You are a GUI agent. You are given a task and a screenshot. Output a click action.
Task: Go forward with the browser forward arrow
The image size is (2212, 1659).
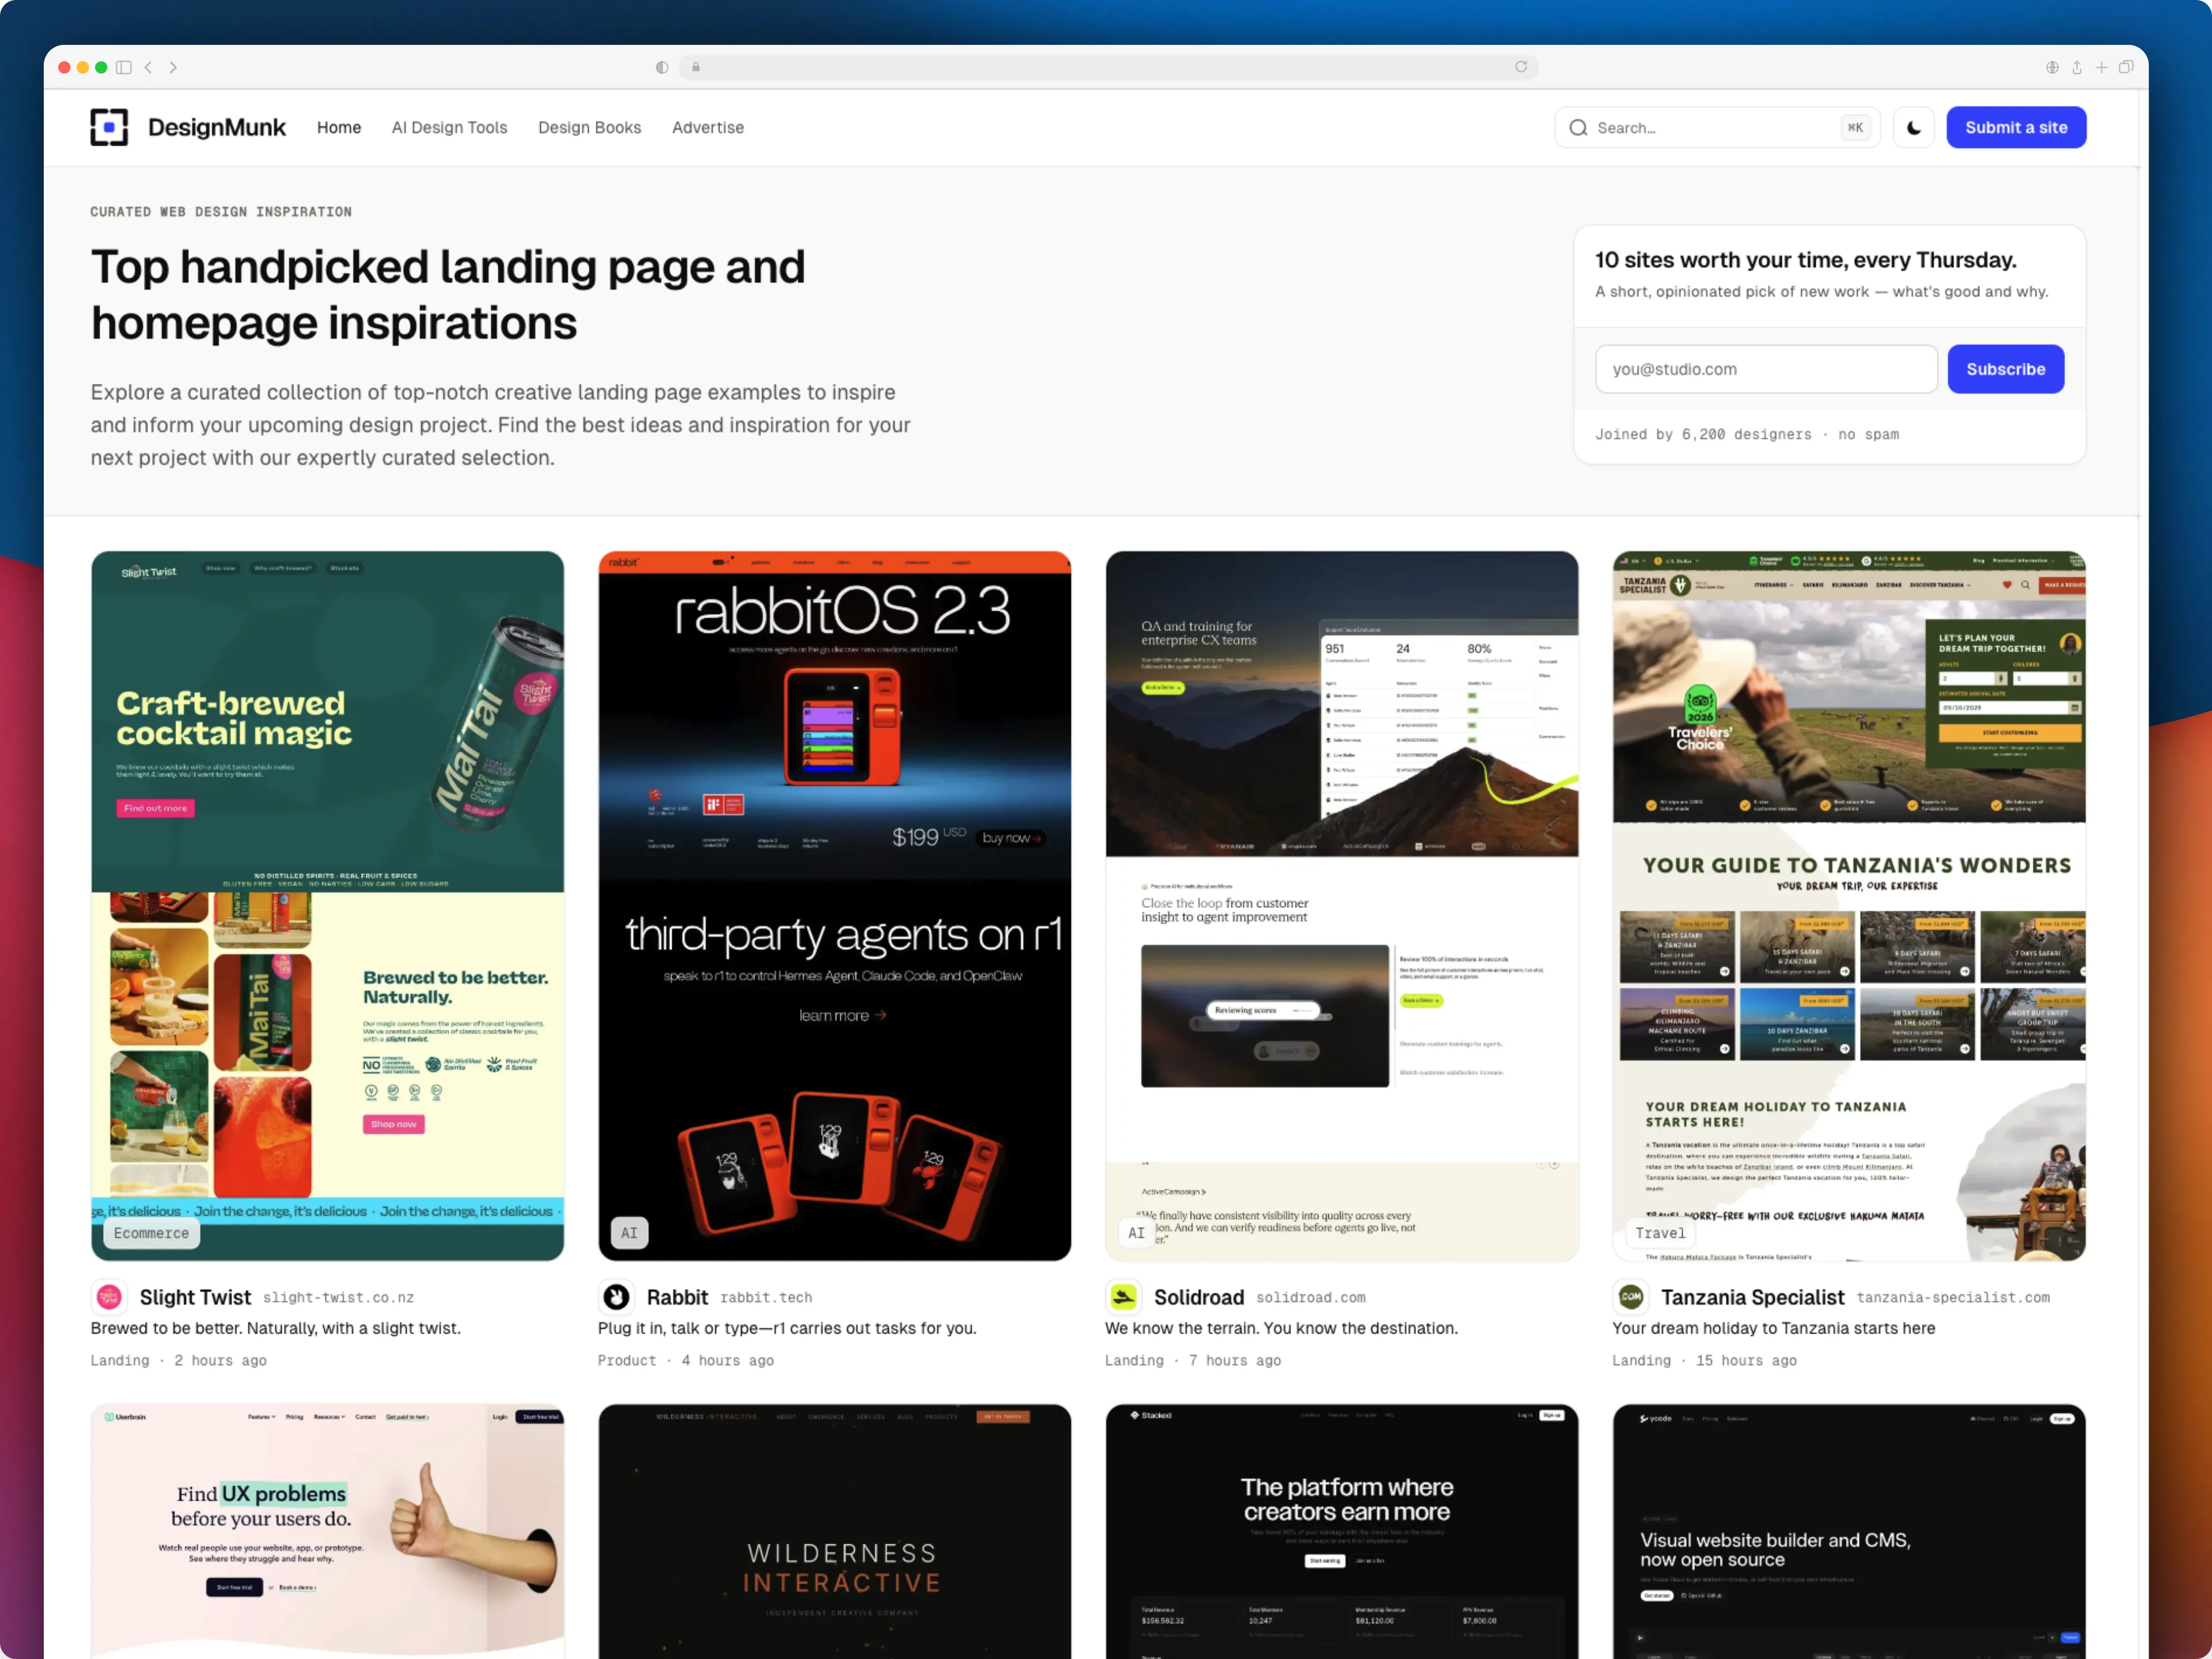click(173, 67)
